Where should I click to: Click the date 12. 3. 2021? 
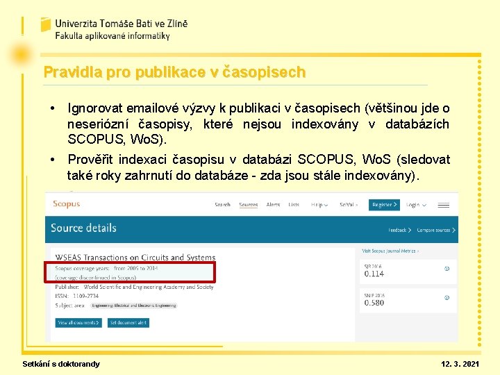pos(460,364)
